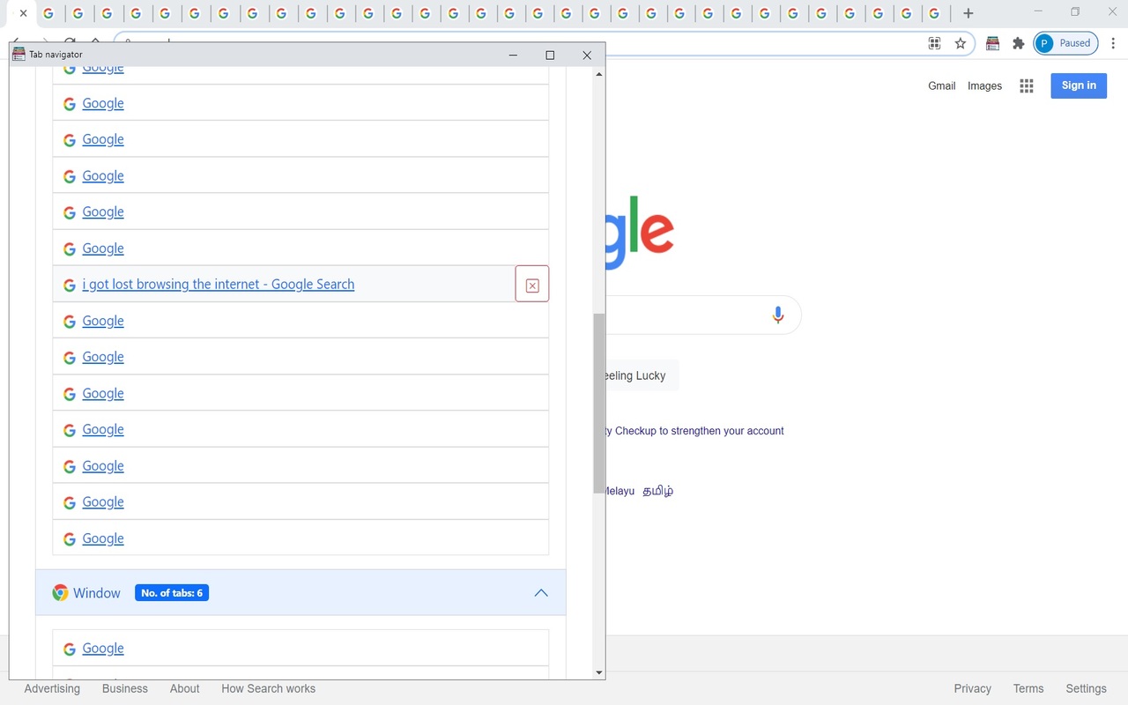Image resolution: width=1128 pixels, height=705 pixels.
Task: Click the Tab navigator scrollbar down arrow
Action: coord(599,672)
